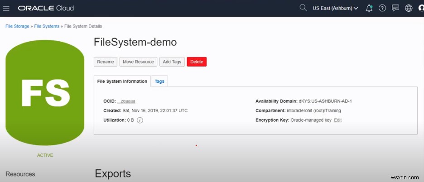Click the Resources heading
The image size is (424, 182).
click(x=20, y=174)
